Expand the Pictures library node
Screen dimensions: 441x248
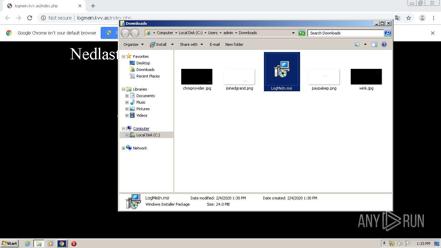click(x=127, y=109)
